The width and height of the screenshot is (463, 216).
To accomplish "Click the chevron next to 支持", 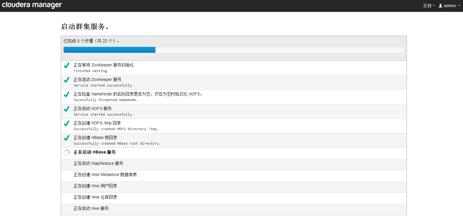I will pos(433,5).
